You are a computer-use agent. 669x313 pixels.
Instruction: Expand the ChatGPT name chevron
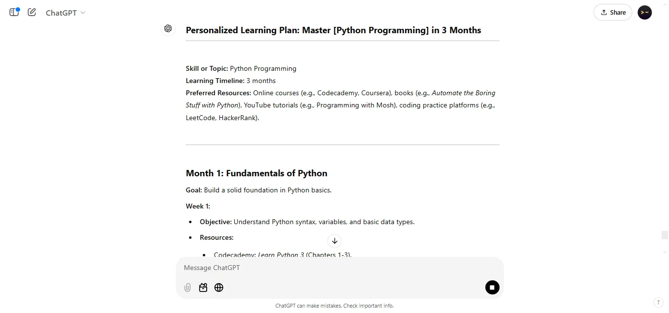coord(82,13)
